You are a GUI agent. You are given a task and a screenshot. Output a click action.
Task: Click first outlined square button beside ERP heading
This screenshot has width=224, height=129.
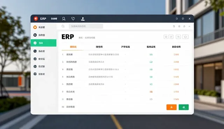(166, 37)
